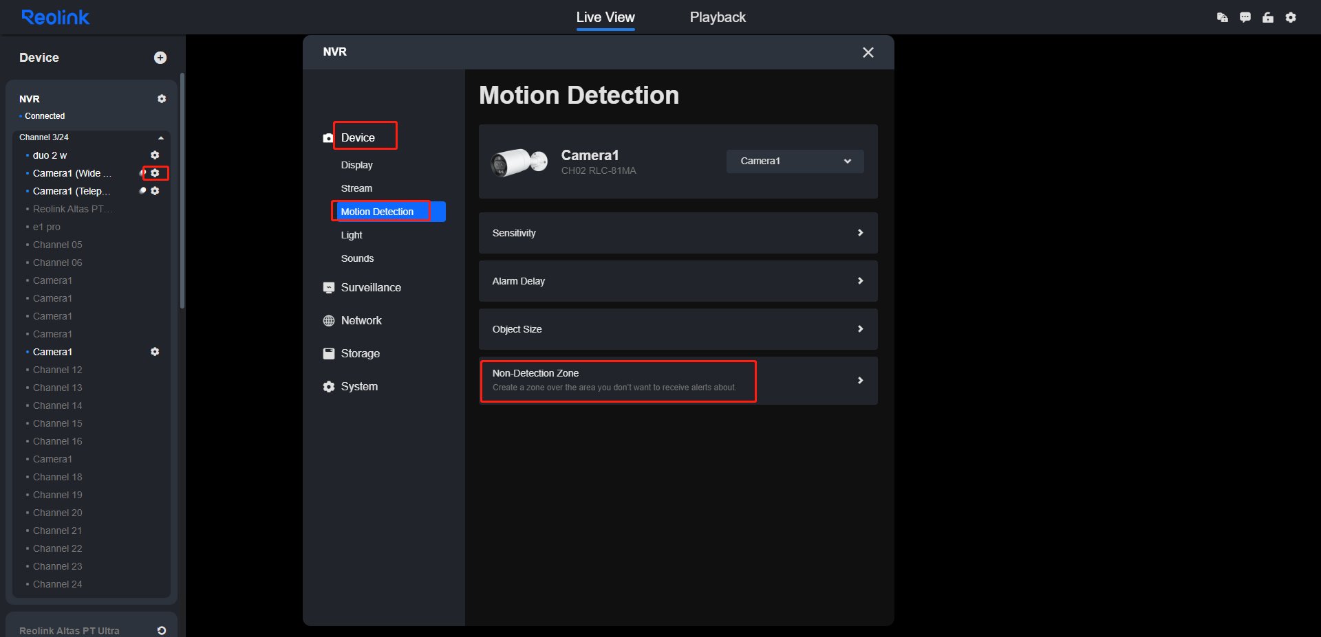Click the siren icon beside Camera1 (Telep...)
1321x637 pixels.
point(142,191)
